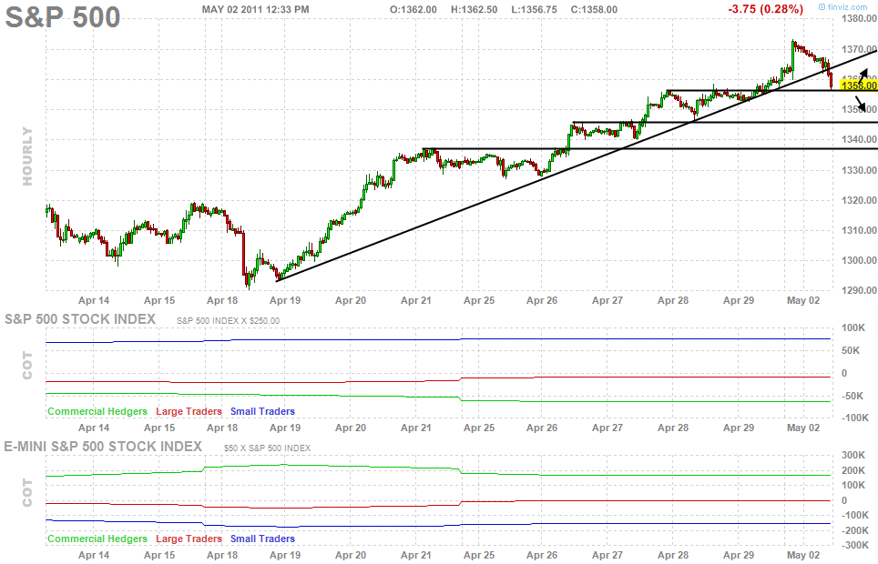Image resolution: width=878 pixels, height=564 pixels.
Task: Click Large Traders legend in E-Mini panel
Action: tap(189, 539)
